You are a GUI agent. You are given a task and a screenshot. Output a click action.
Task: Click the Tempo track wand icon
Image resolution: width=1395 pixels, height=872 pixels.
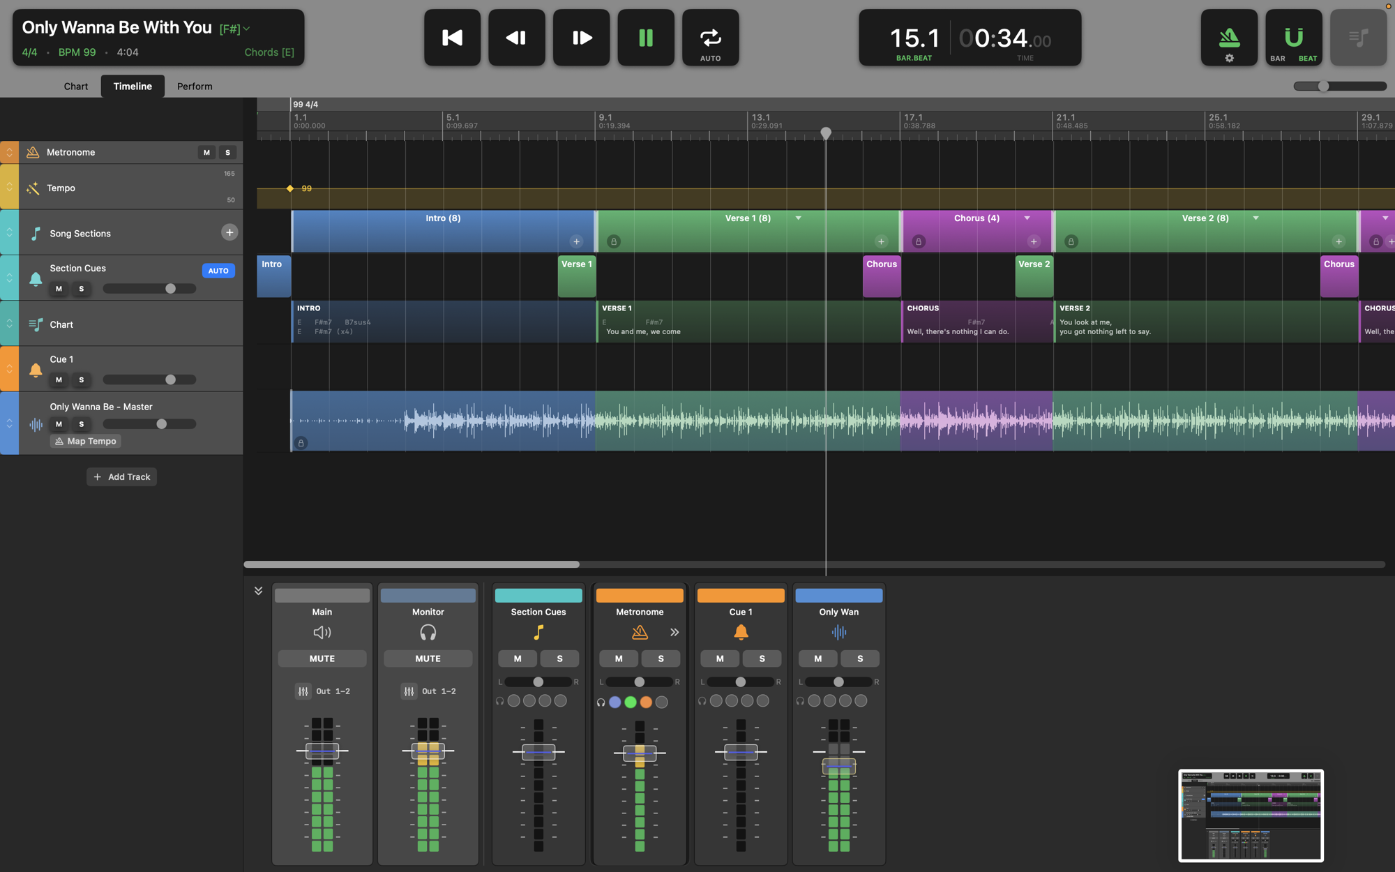tap(33, 188)
